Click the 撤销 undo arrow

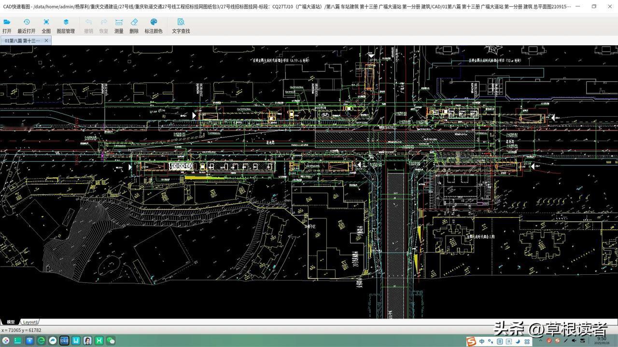coord(88,22)
